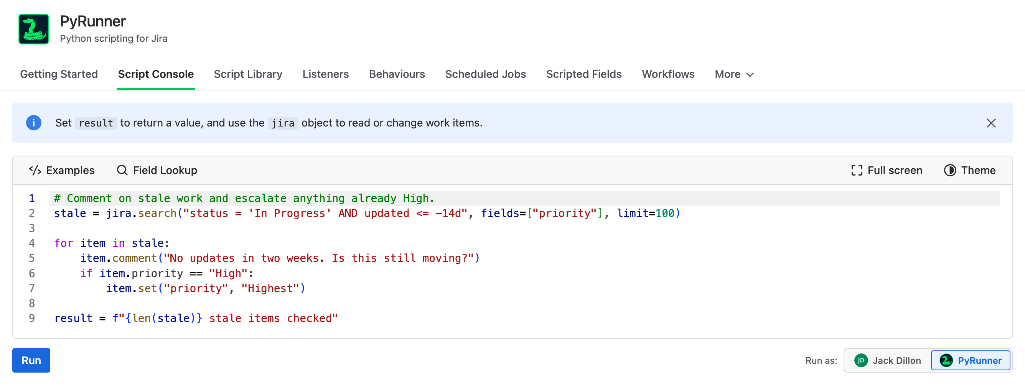
Task: Open Field Lookup search
Action: [x=157, y=170]
